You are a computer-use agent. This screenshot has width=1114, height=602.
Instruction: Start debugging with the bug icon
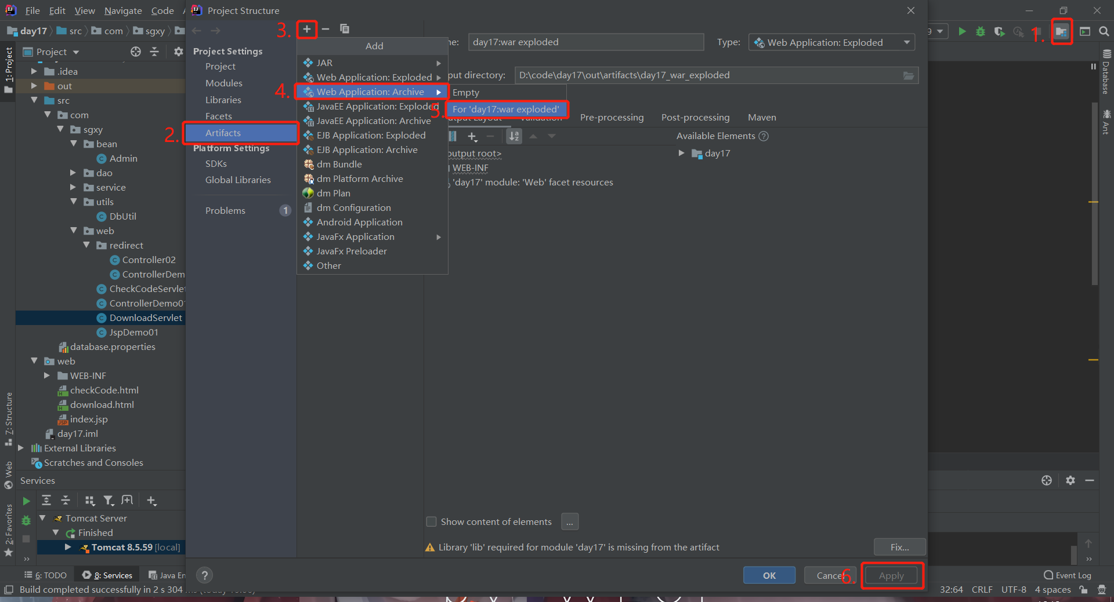980,32
